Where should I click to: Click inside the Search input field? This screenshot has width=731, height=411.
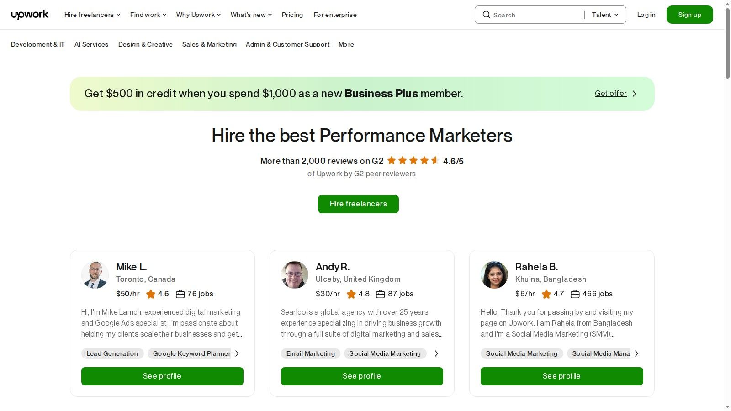pos(530,15)
